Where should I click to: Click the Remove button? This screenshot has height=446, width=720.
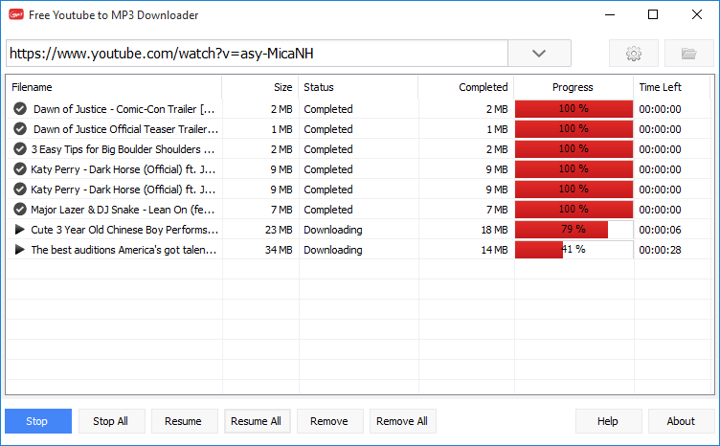(329, 421)
